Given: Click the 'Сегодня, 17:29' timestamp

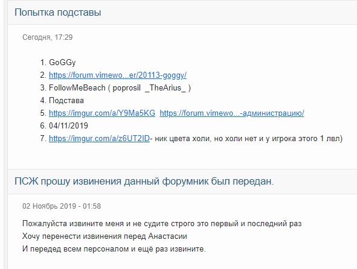Looking at the screenshot, I should click(x=47, y=37).
